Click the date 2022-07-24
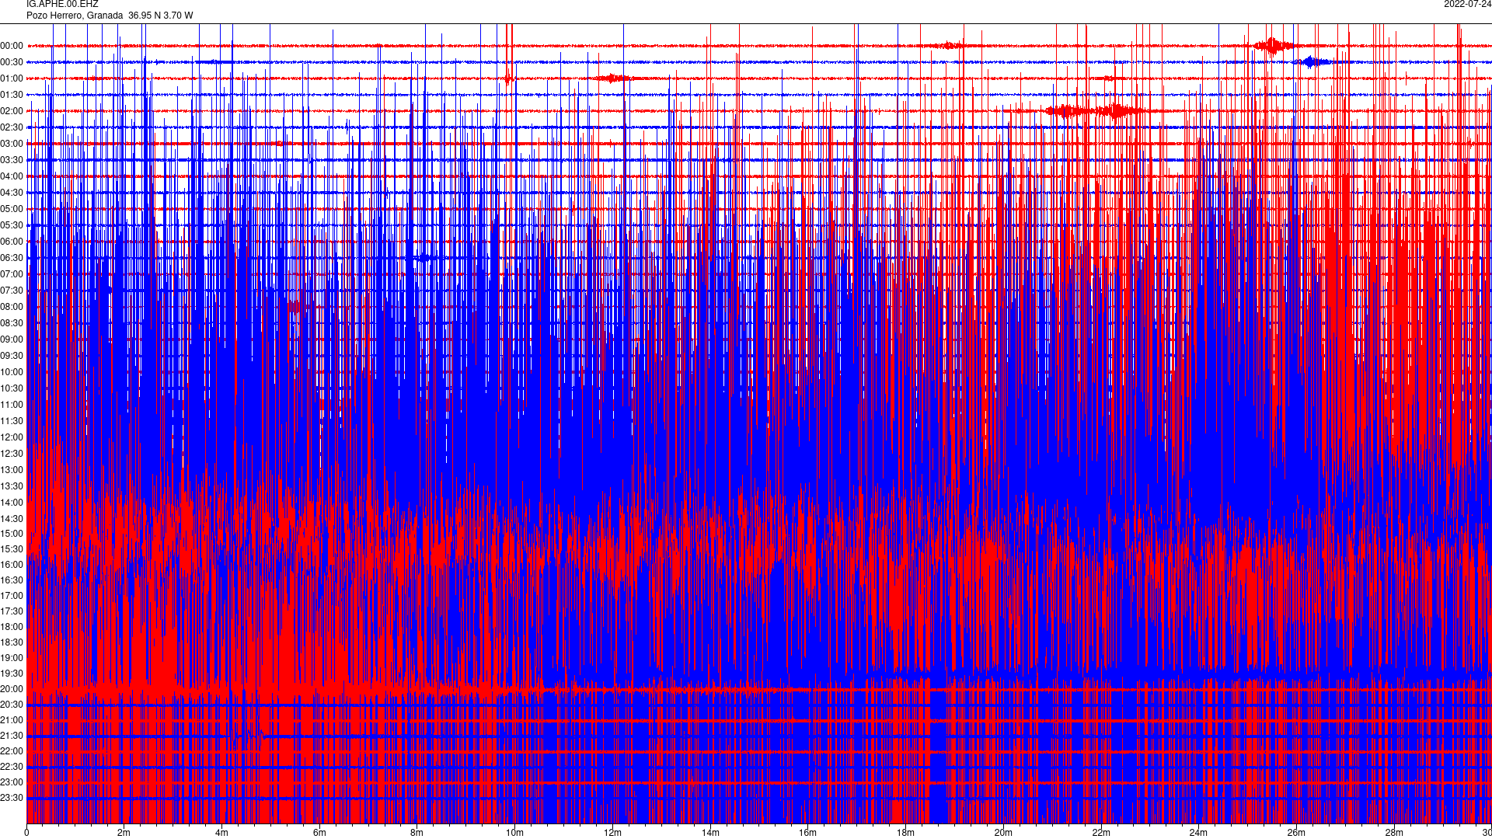This screenshot has width=1492, height=839. tap(1467, 4)
